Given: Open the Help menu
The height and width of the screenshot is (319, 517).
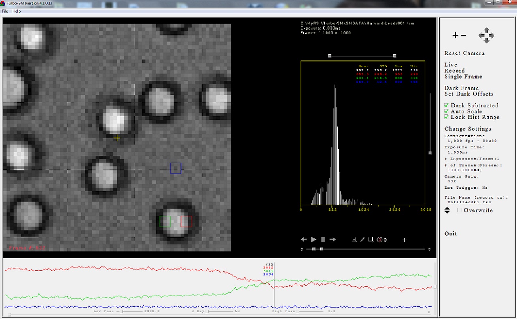Looking at the screenshot, I should pos(16,11).
